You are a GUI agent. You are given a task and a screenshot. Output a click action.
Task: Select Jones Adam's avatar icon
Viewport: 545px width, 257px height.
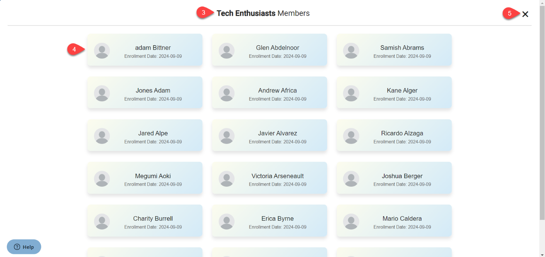[102, 93]
